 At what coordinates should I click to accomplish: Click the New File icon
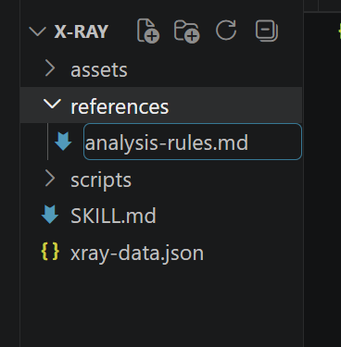148,31
